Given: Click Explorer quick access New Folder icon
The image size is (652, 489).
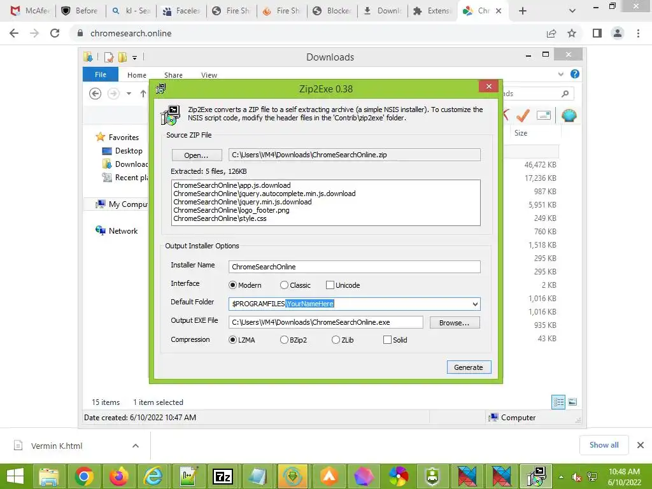Looking at the screenshot, I should point(122,57).
